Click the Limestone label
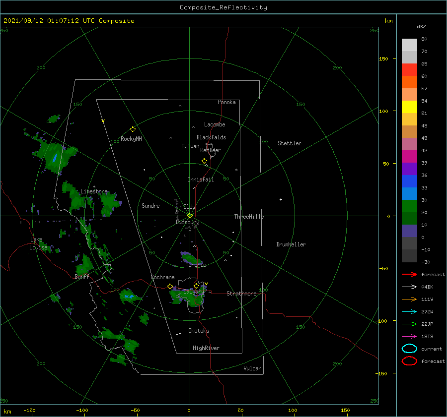 click(x=94, y=191)
